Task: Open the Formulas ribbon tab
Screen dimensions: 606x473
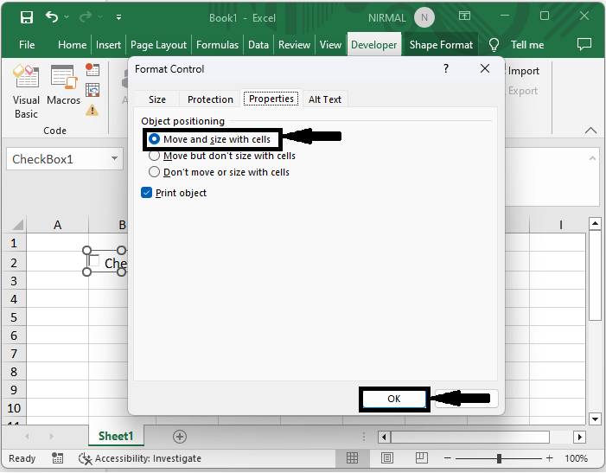Action: pyautogui.click(x=217, y=45)
